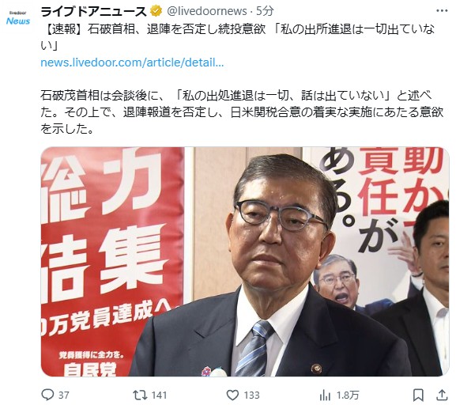456x405 pixels.
Task: Like the post with the heart icon
Action: (x=232, y=395)
